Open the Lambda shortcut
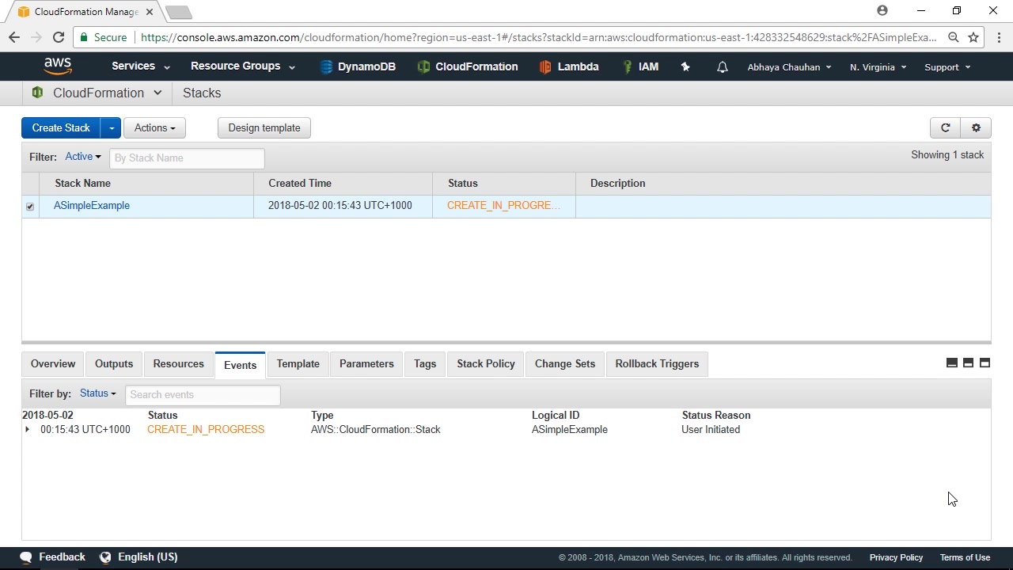Viewport: 1013px width, 570px height. pyautogui.click(x=568, y=66)
